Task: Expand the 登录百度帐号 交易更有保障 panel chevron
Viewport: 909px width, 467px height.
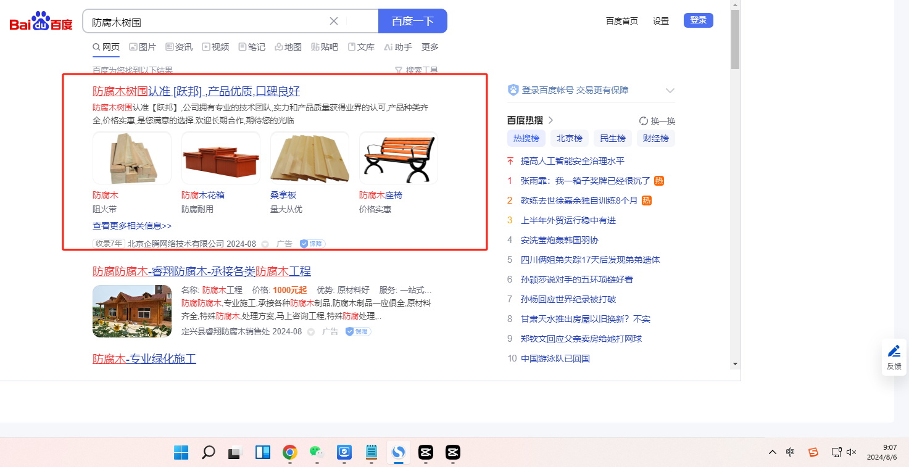Action: point(670,91)
